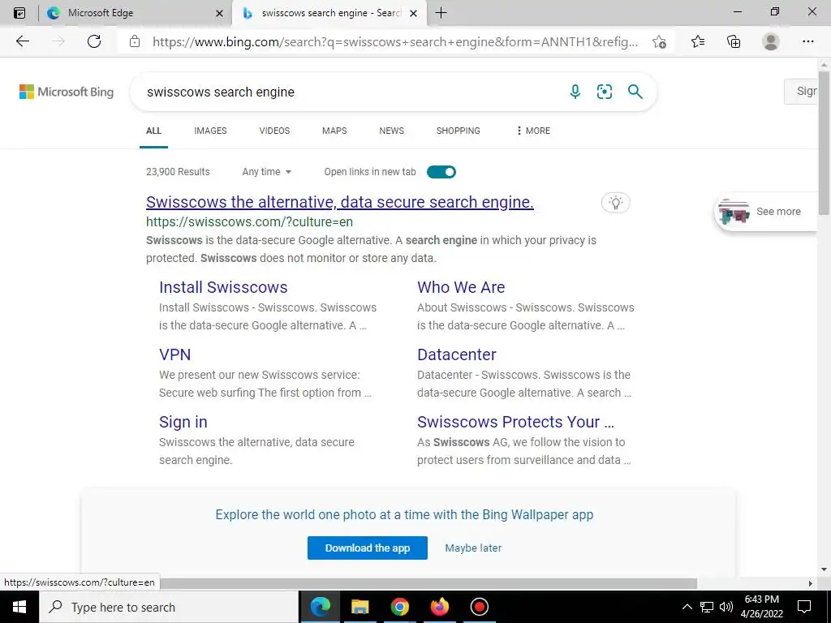This screenshot has width=831, height=623.
Task: Click the browser back arrow
Action: 22,41
